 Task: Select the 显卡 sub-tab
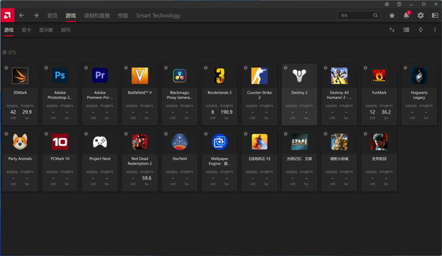tap(26, 30)
